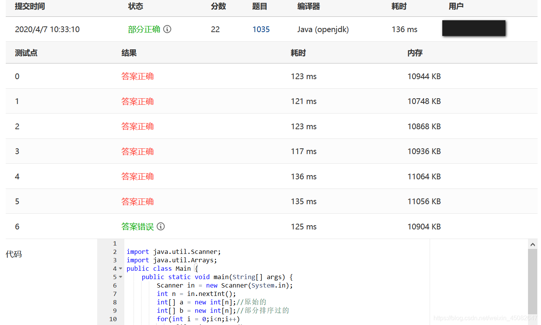Open problem link 1035
Image resolution: width=541 pixels, height=325 pixels.
(x=261, y=29)
